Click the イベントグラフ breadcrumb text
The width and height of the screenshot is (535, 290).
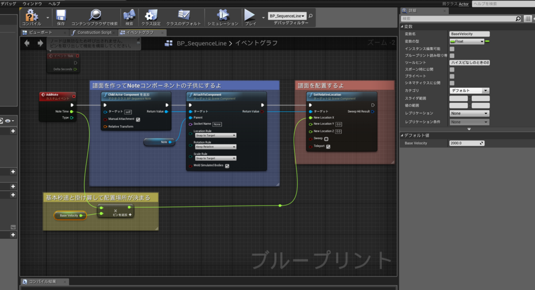(256, 43)
